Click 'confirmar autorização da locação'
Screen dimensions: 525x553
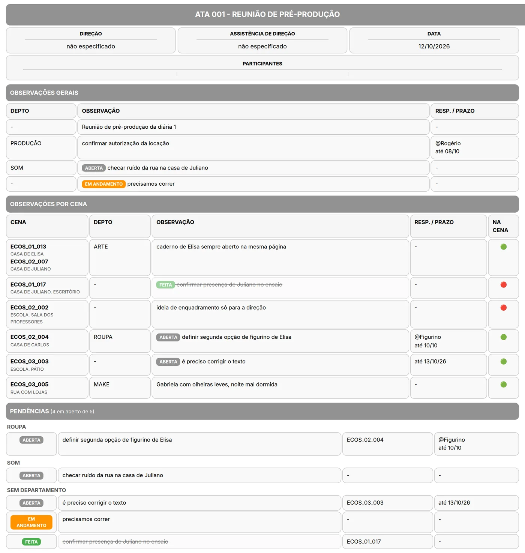pyautogui.click(x=126, y=144)
